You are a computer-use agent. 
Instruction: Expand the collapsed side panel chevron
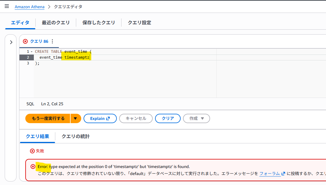click(x=11, y=42)
